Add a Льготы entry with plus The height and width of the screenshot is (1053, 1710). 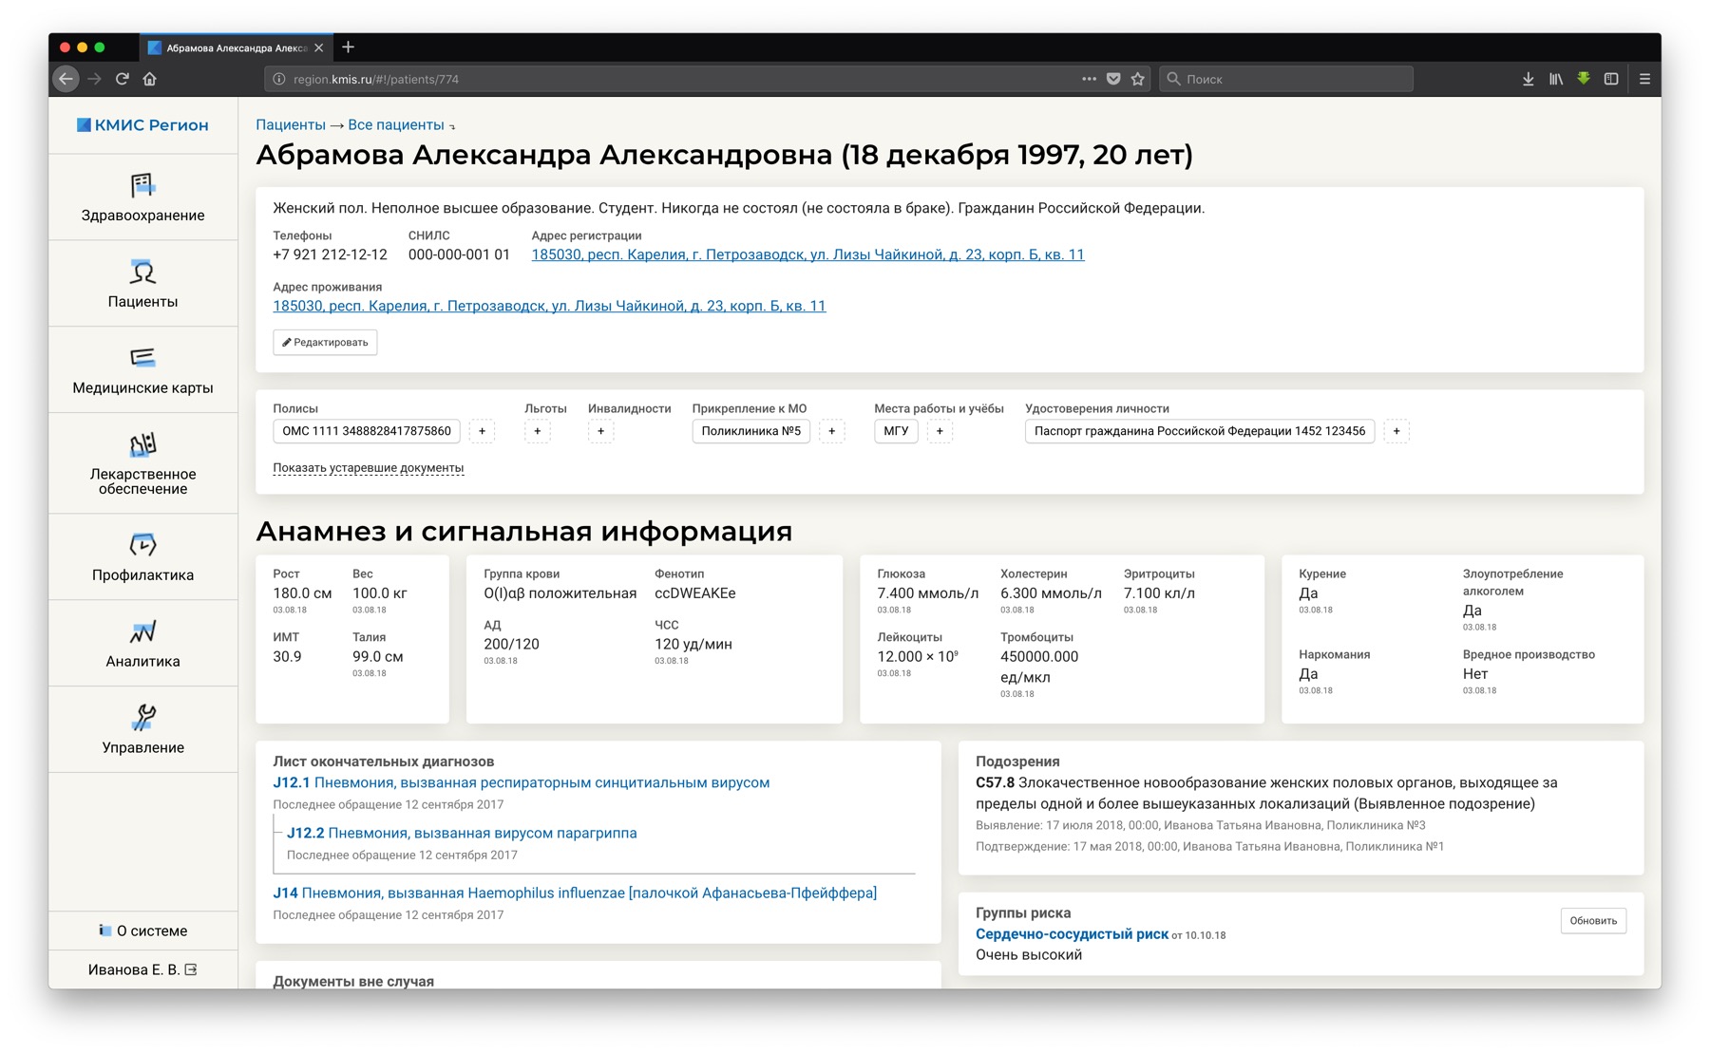click(537, 431)
